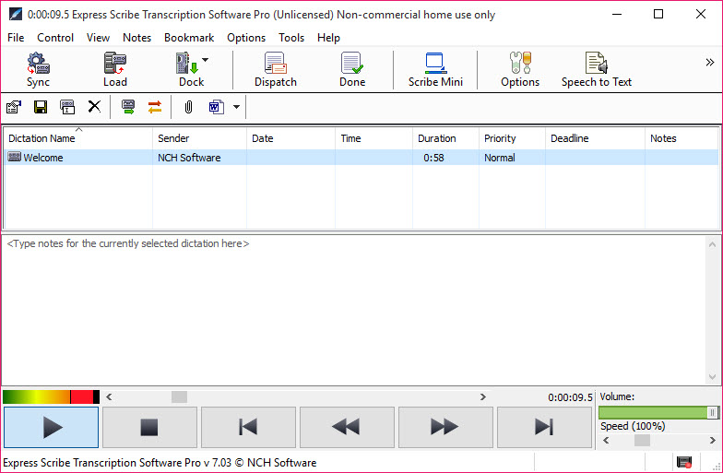Image resolution: width=723 pixels, height=473 pixels.
Task: Click the Play button
Action: pyautogui.click(x=52, y=427)
